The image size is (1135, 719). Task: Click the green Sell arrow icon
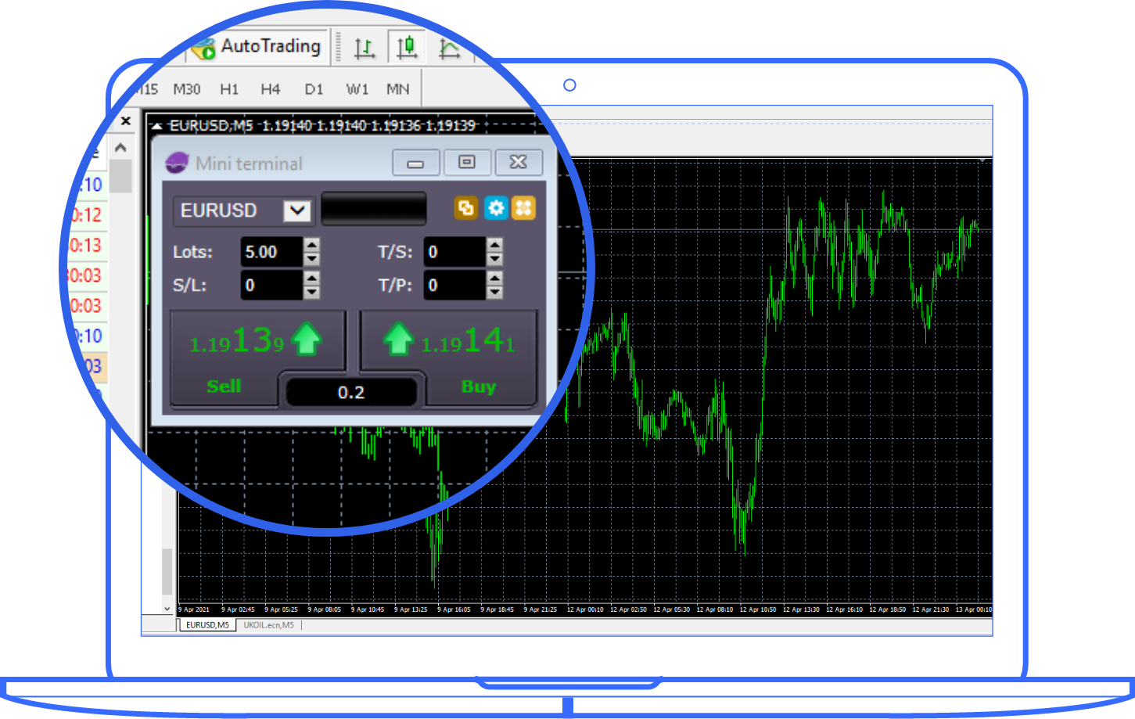306,340
